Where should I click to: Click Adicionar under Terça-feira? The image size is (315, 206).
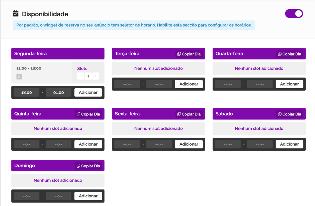coord(189,84)
